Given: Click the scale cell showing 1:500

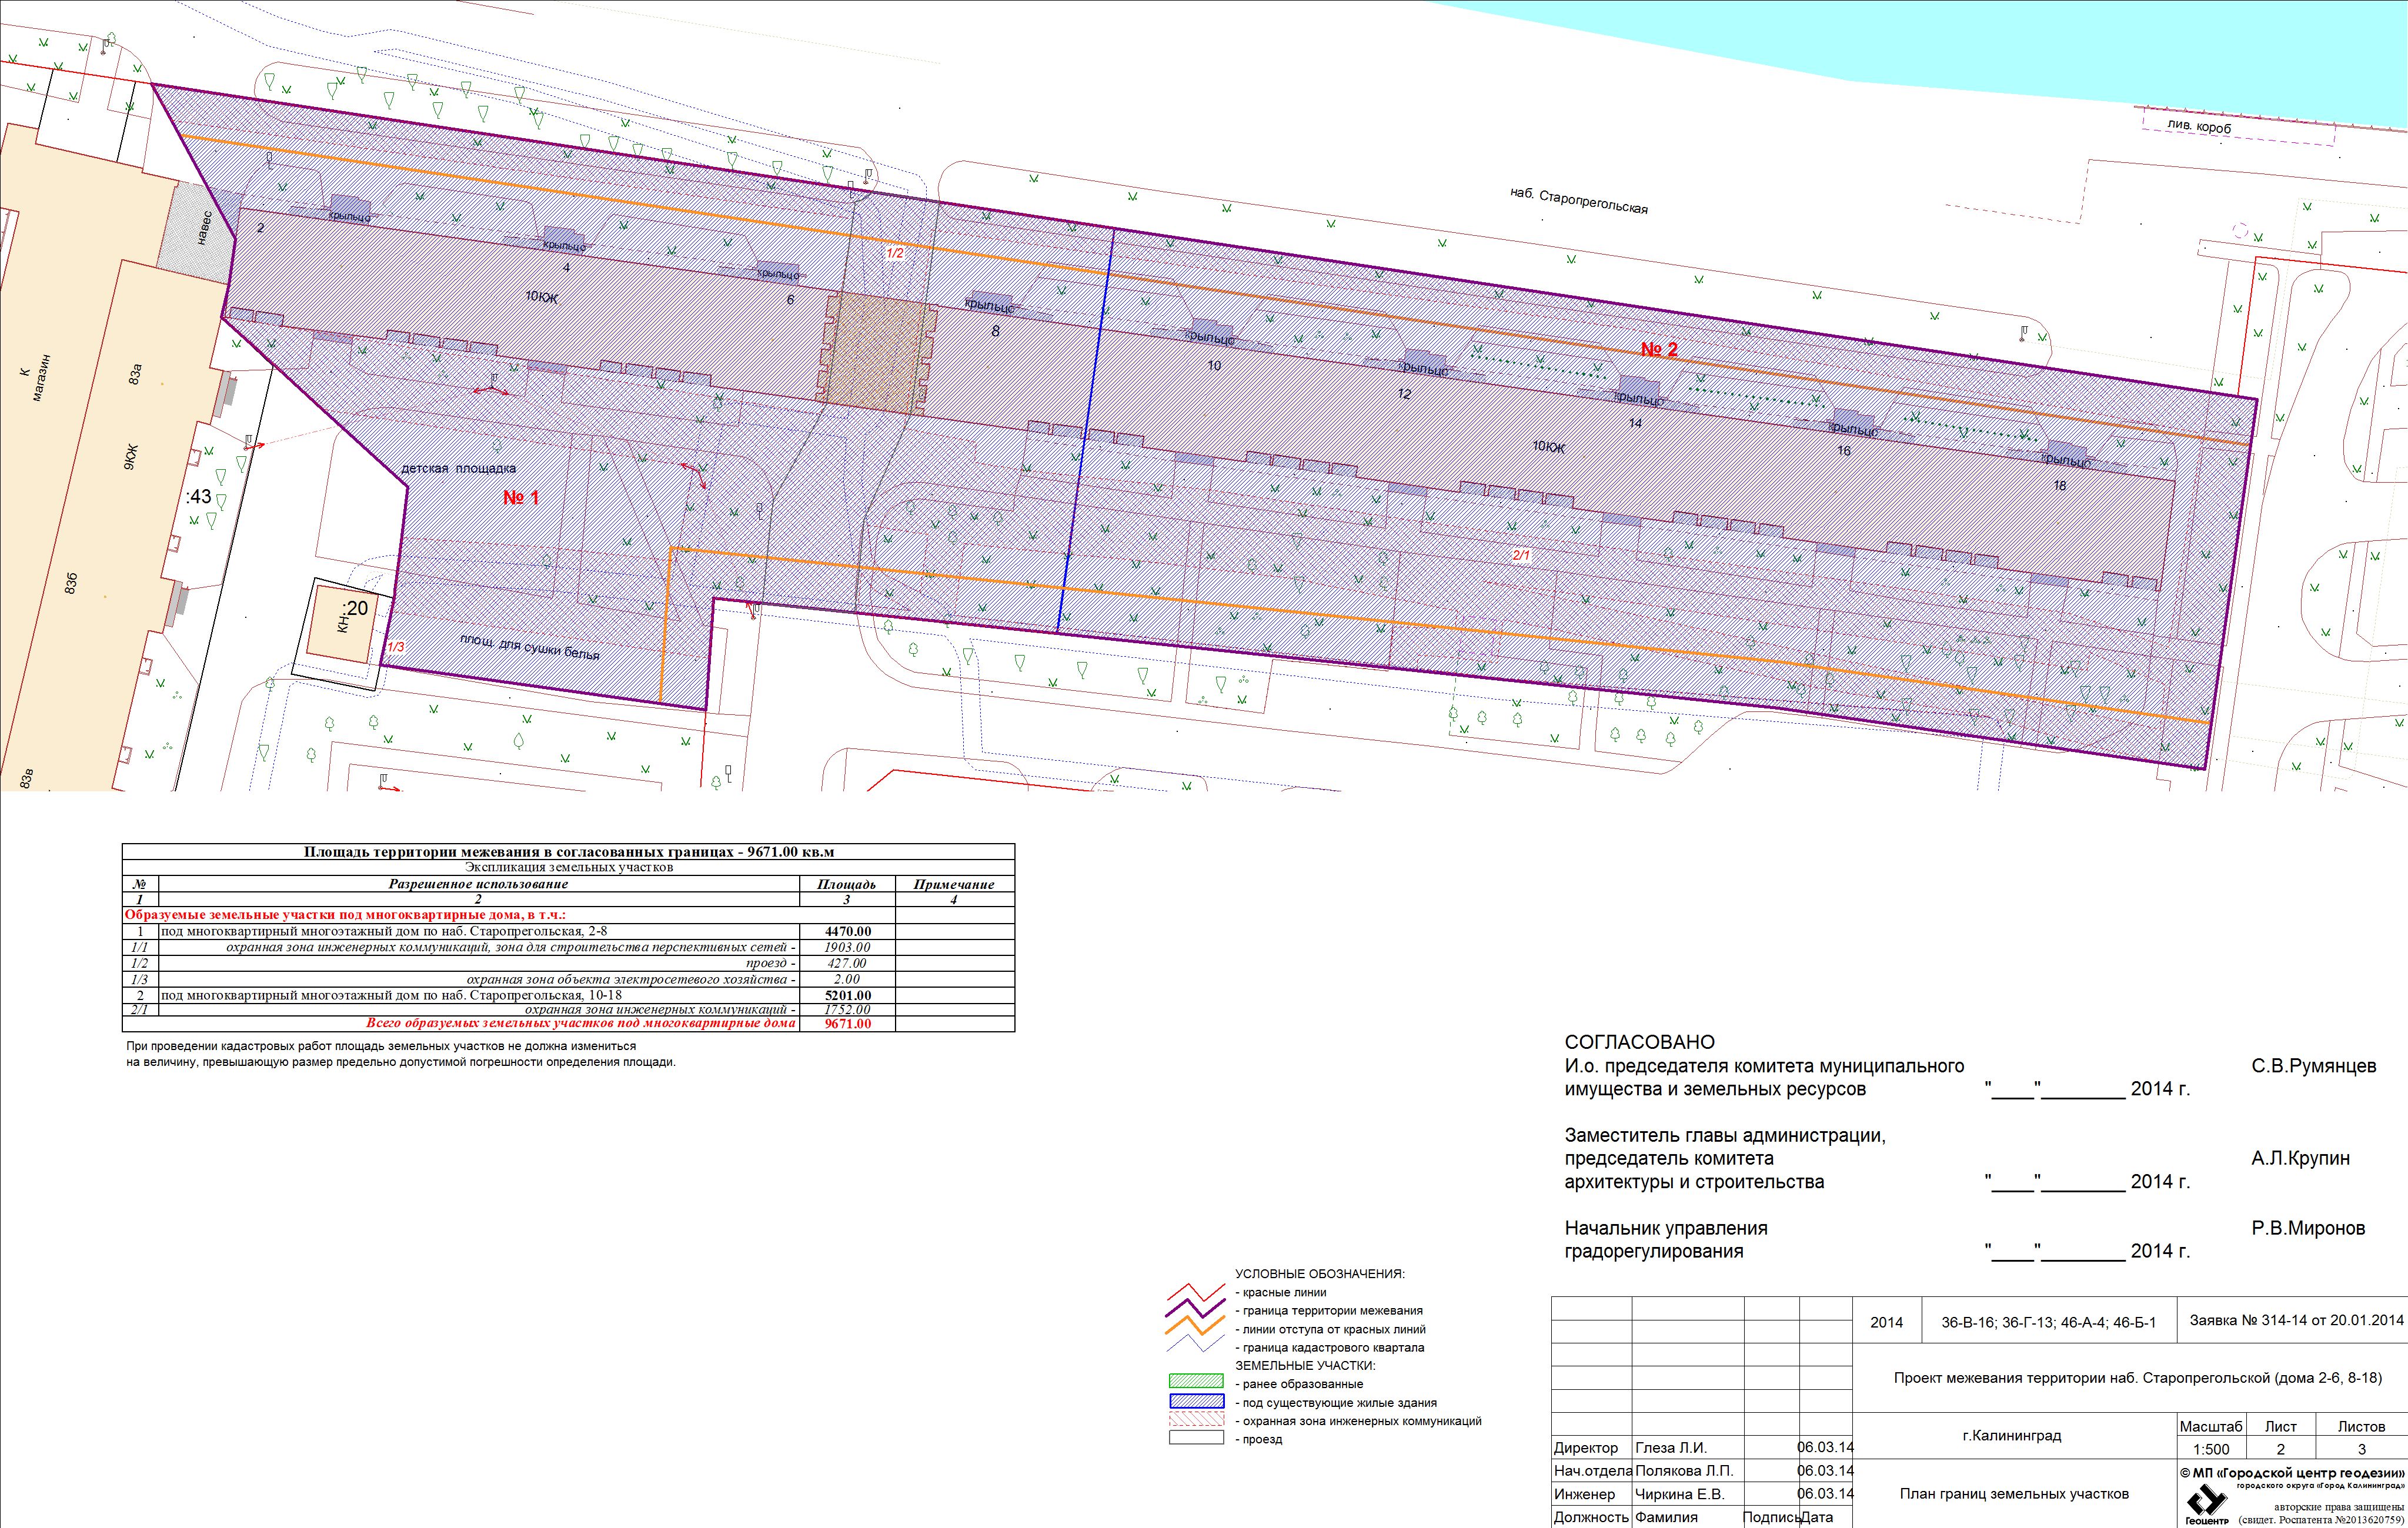Looking at the screenshot, I should [x=2211, y=1449].
